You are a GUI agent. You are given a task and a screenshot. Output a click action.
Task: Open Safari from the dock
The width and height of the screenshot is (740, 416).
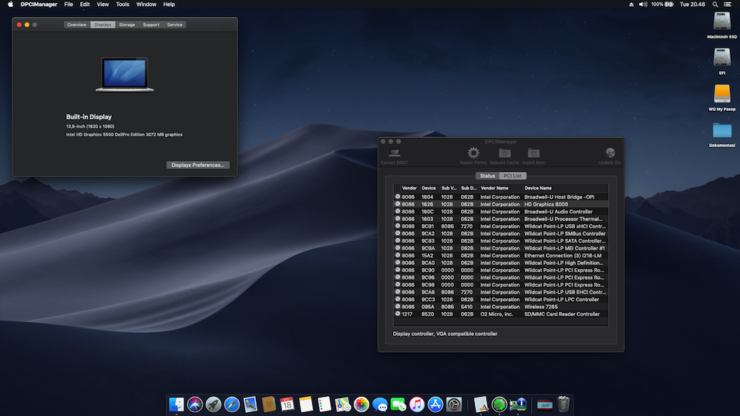[x=231, y=404]
